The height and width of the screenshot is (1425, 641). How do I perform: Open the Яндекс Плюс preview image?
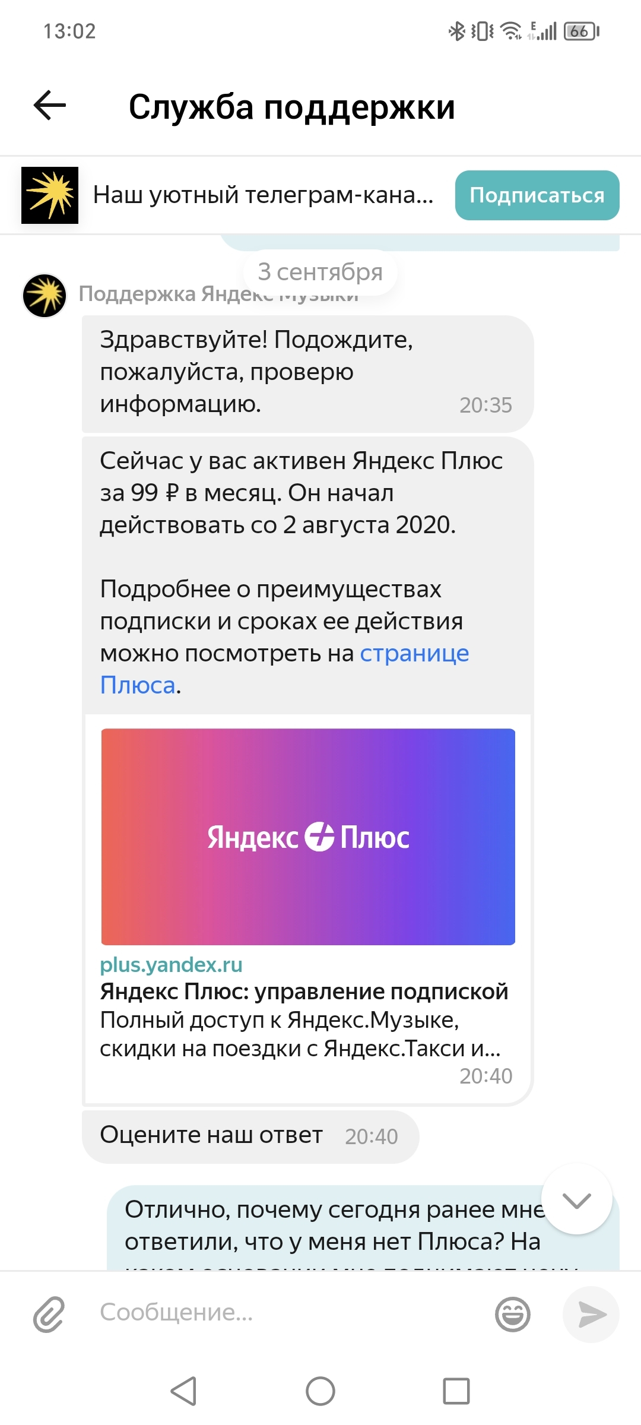pos(308,837)
